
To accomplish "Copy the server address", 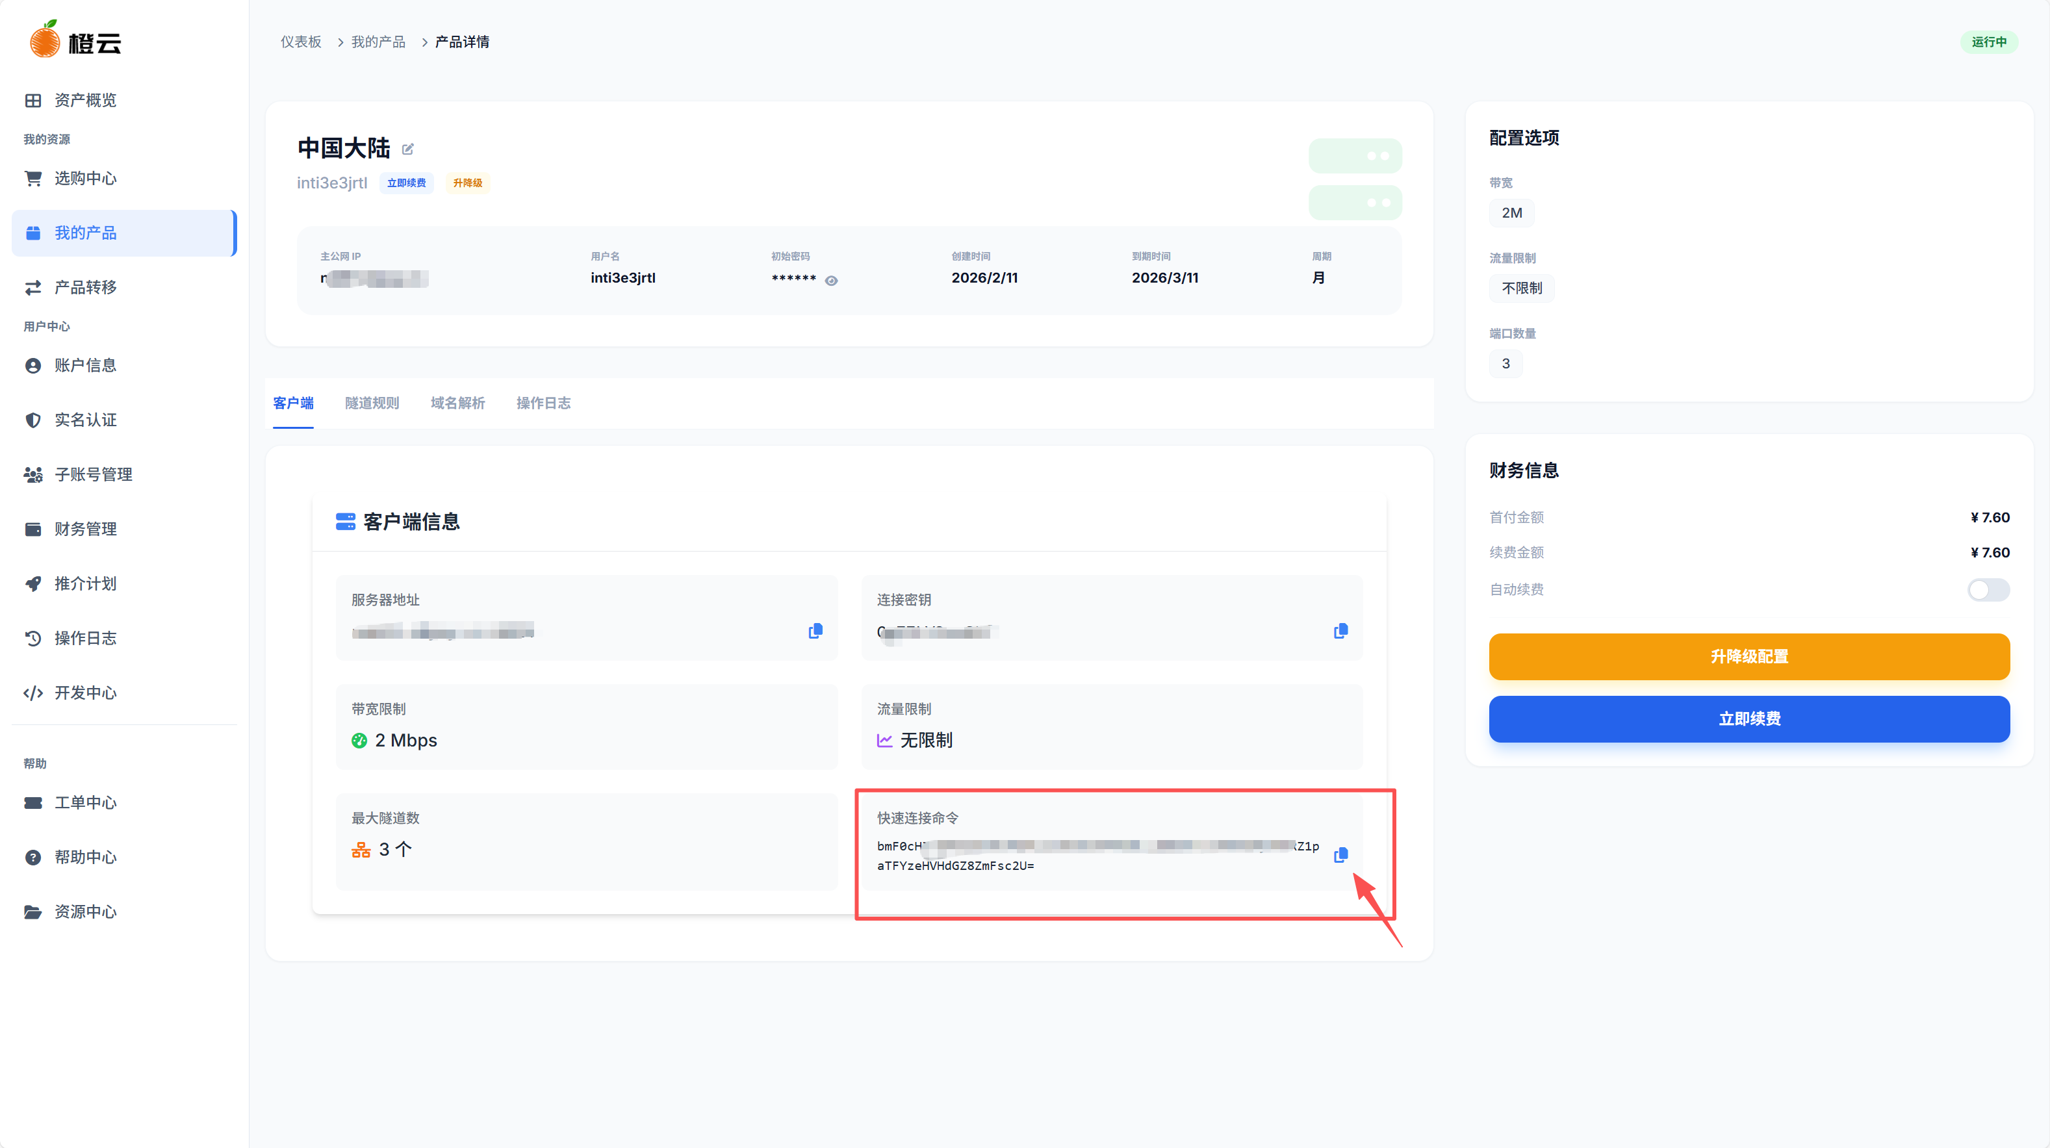I will 815,631.
